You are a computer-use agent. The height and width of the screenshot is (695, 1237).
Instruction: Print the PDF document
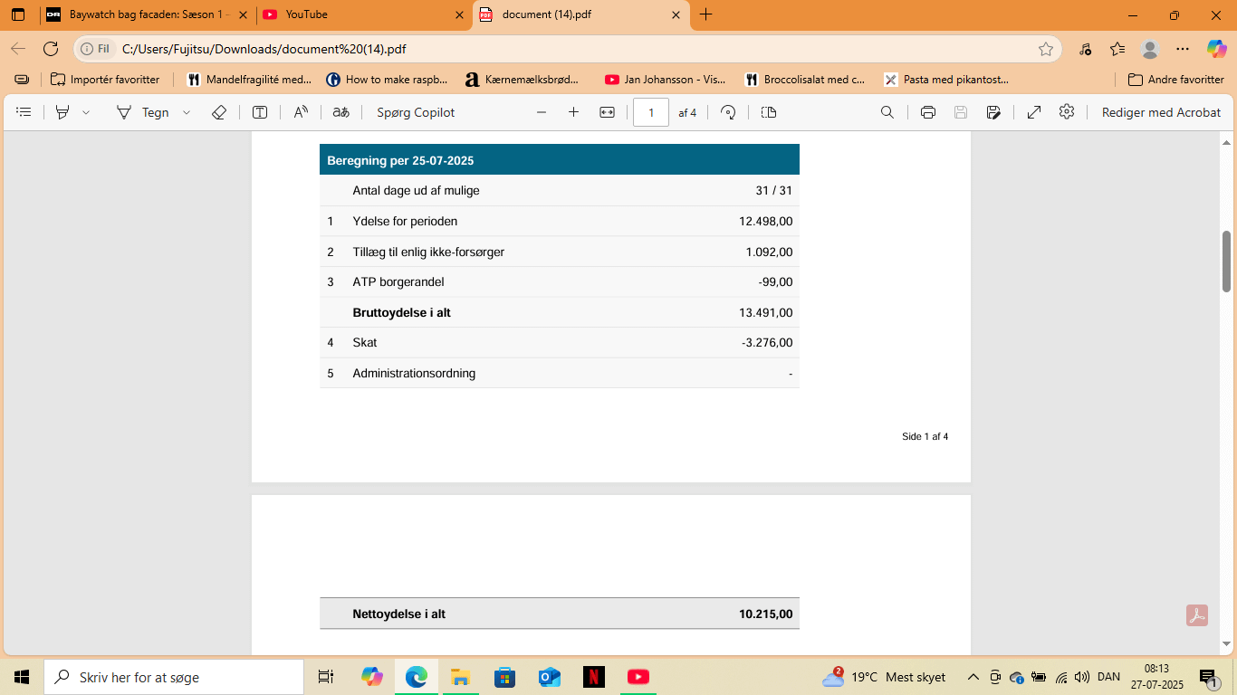point(927,112)
